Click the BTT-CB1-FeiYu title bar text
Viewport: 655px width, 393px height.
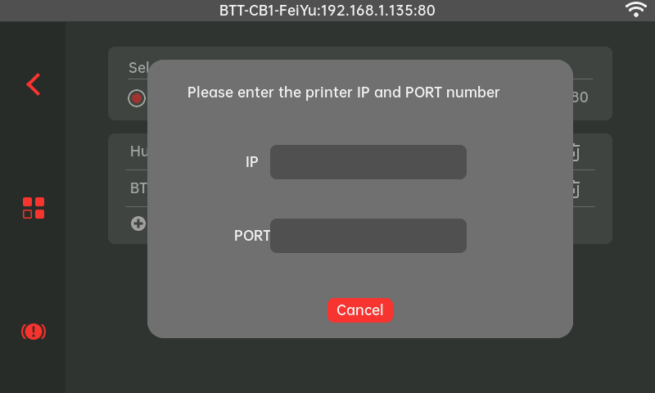tap(327, 11)
